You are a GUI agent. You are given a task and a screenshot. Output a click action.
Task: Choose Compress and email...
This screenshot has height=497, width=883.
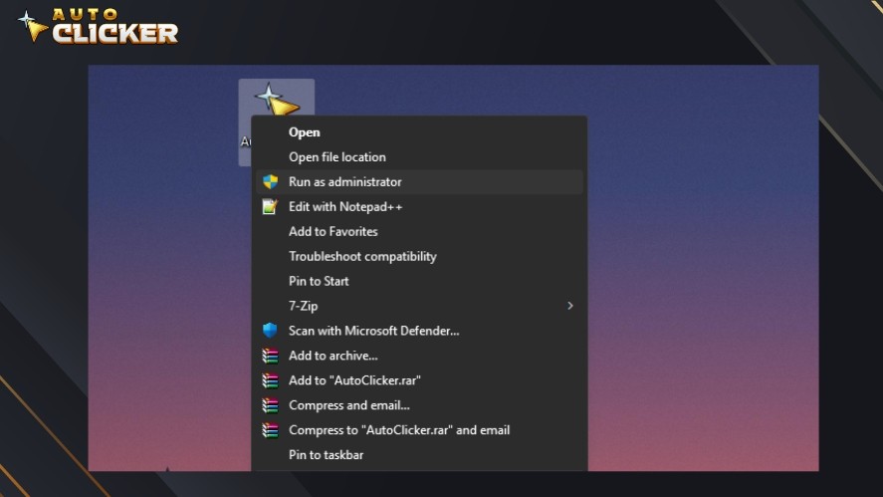pyautogui.click(x=419, y=405)
